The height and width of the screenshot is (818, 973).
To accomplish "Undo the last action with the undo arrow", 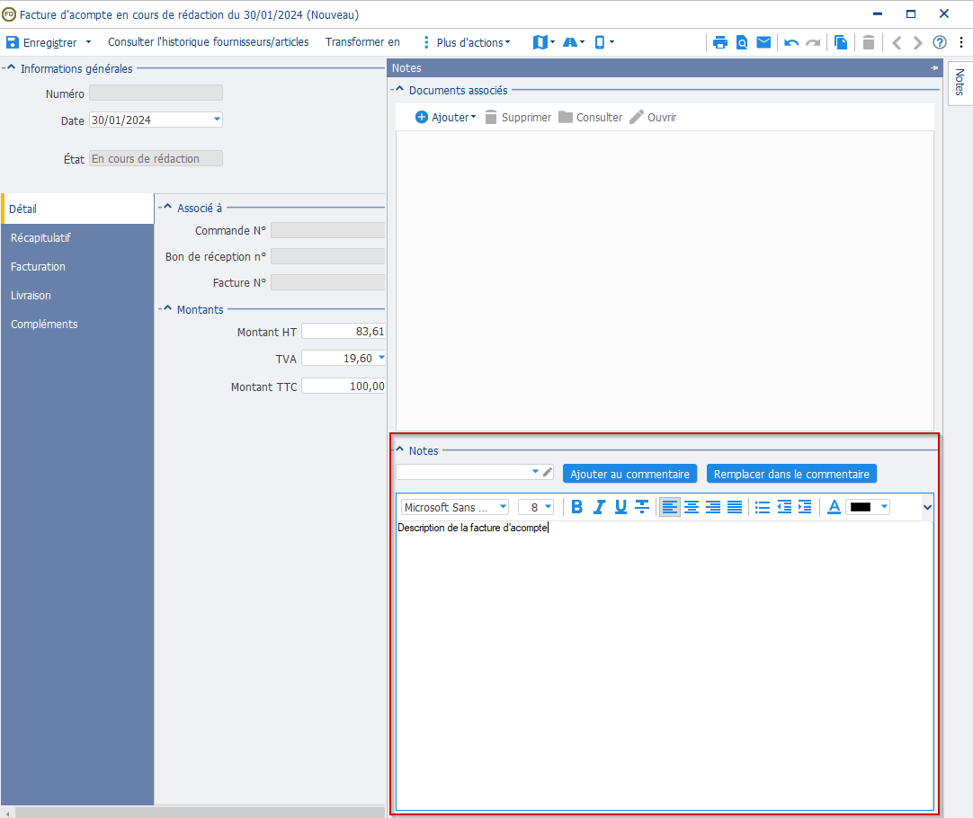I will coord(791,42).
